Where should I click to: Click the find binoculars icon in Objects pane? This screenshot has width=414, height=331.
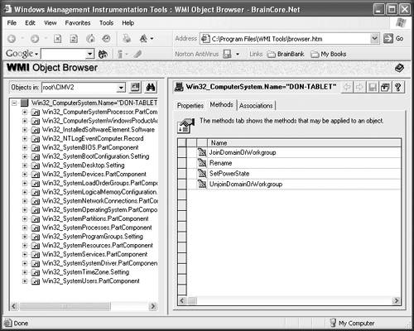click(151, 88)
